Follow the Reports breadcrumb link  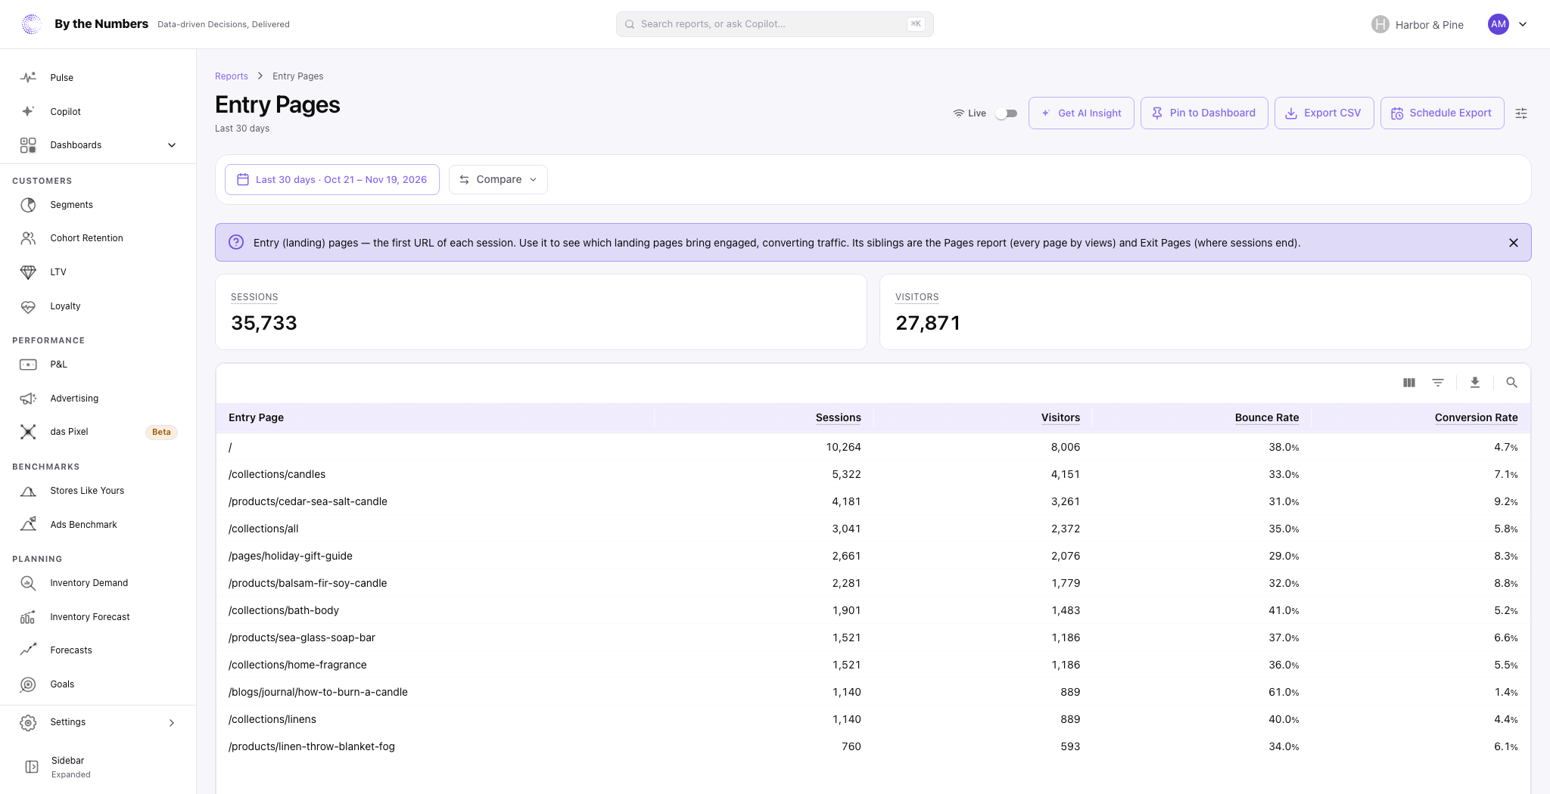[232, 76]
